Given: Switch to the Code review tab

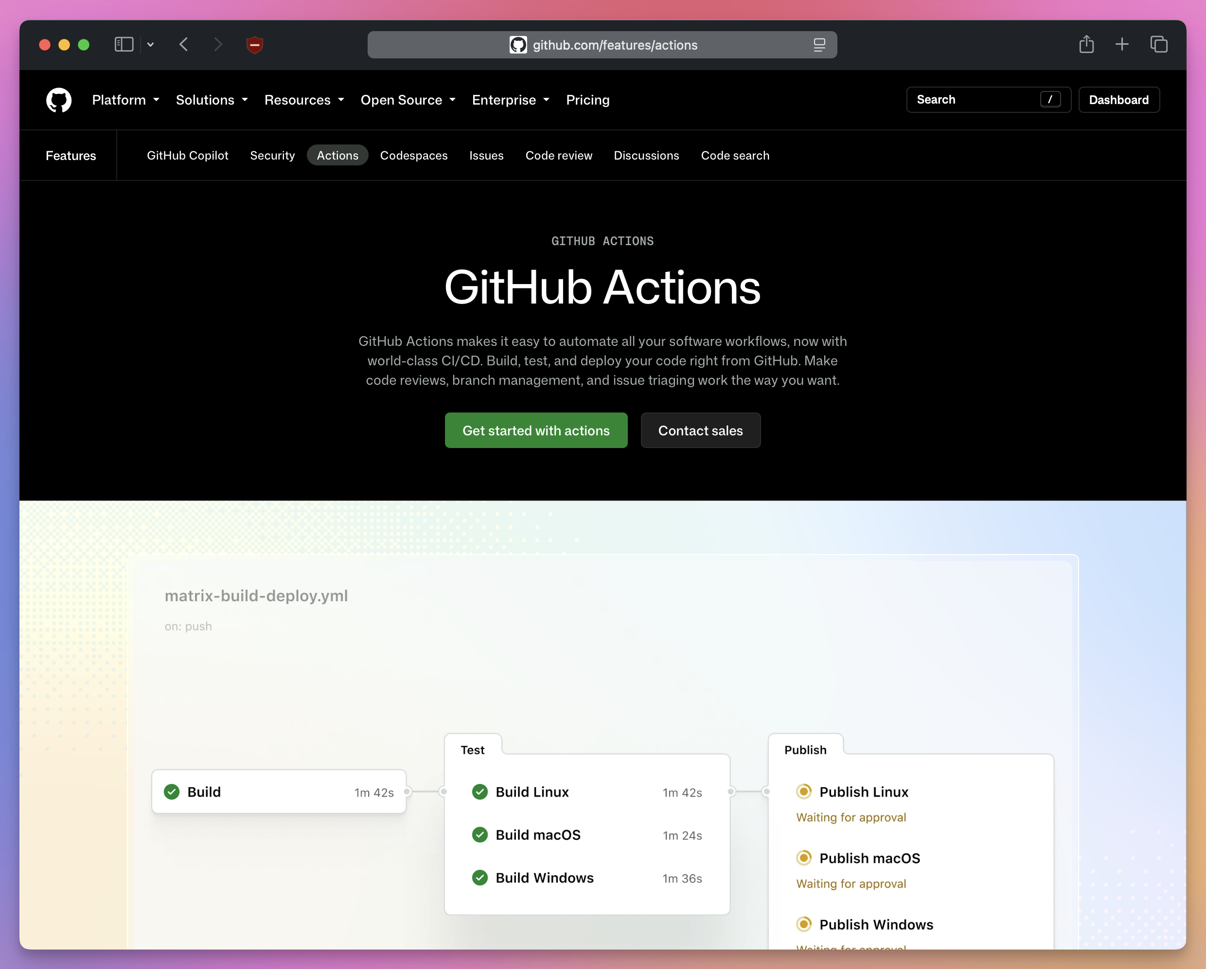Looking at the screenshot, I should 558,156.
